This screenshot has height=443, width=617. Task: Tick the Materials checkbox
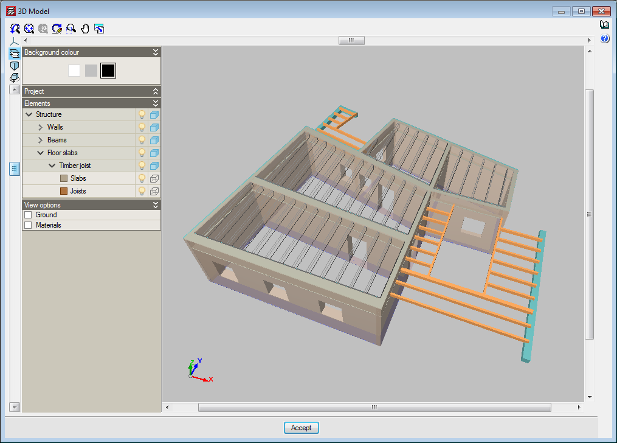coord(28,225)
